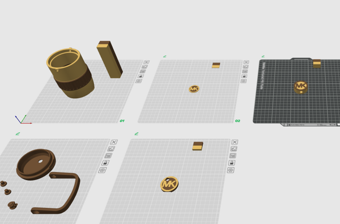Remove the bottom plate with large MK medallion

pyautogui.click(x=235, y=142)
